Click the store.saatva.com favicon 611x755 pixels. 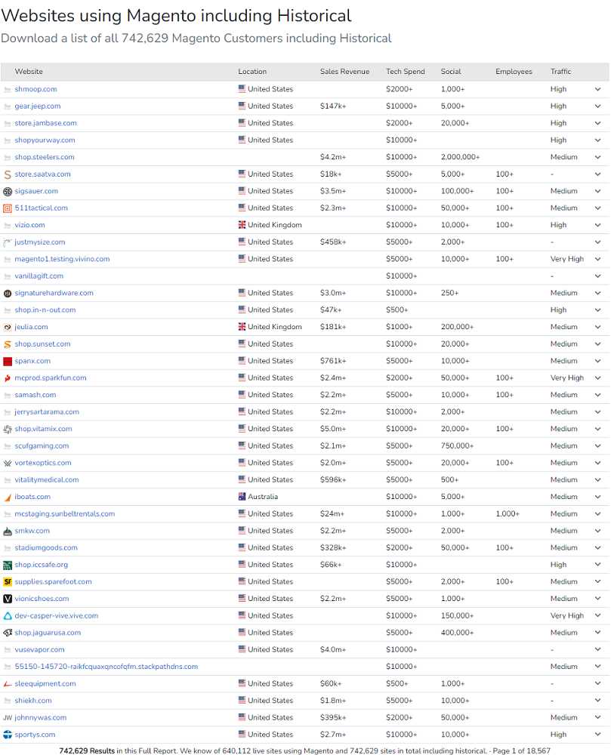coord(8,174)
